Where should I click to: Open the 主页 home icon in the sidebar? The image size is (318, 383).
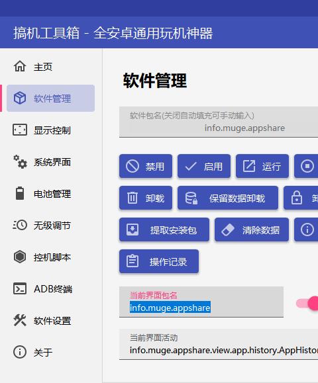(x=20, y=67)
